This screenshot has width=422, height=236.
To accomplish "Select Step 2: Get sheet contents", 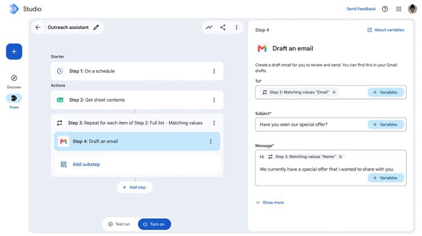I will [137, 100].
